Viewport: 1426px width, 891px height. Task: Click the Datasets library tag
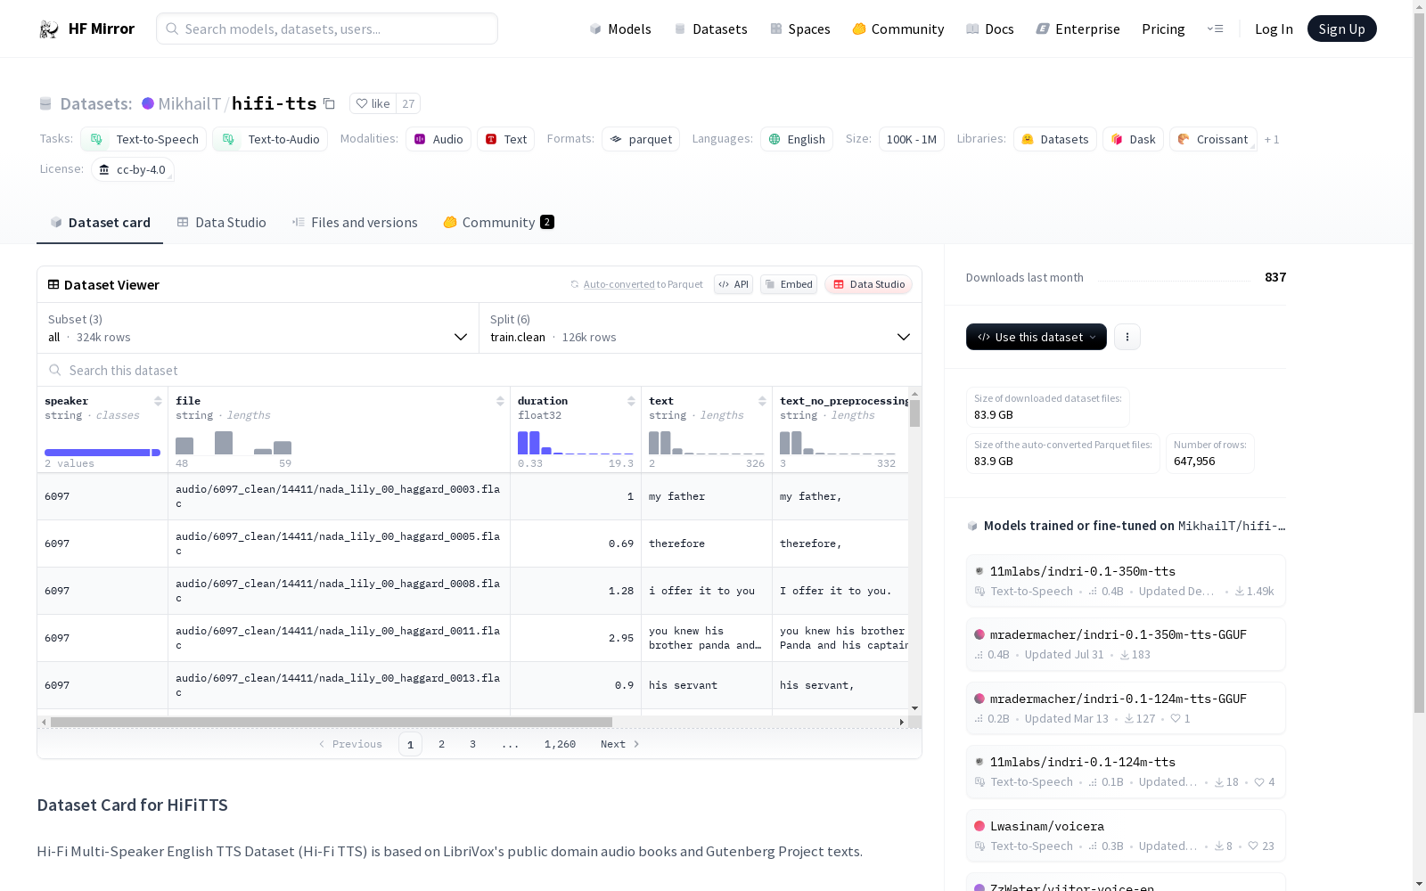pyautogui.click(x=1055, y=139)
